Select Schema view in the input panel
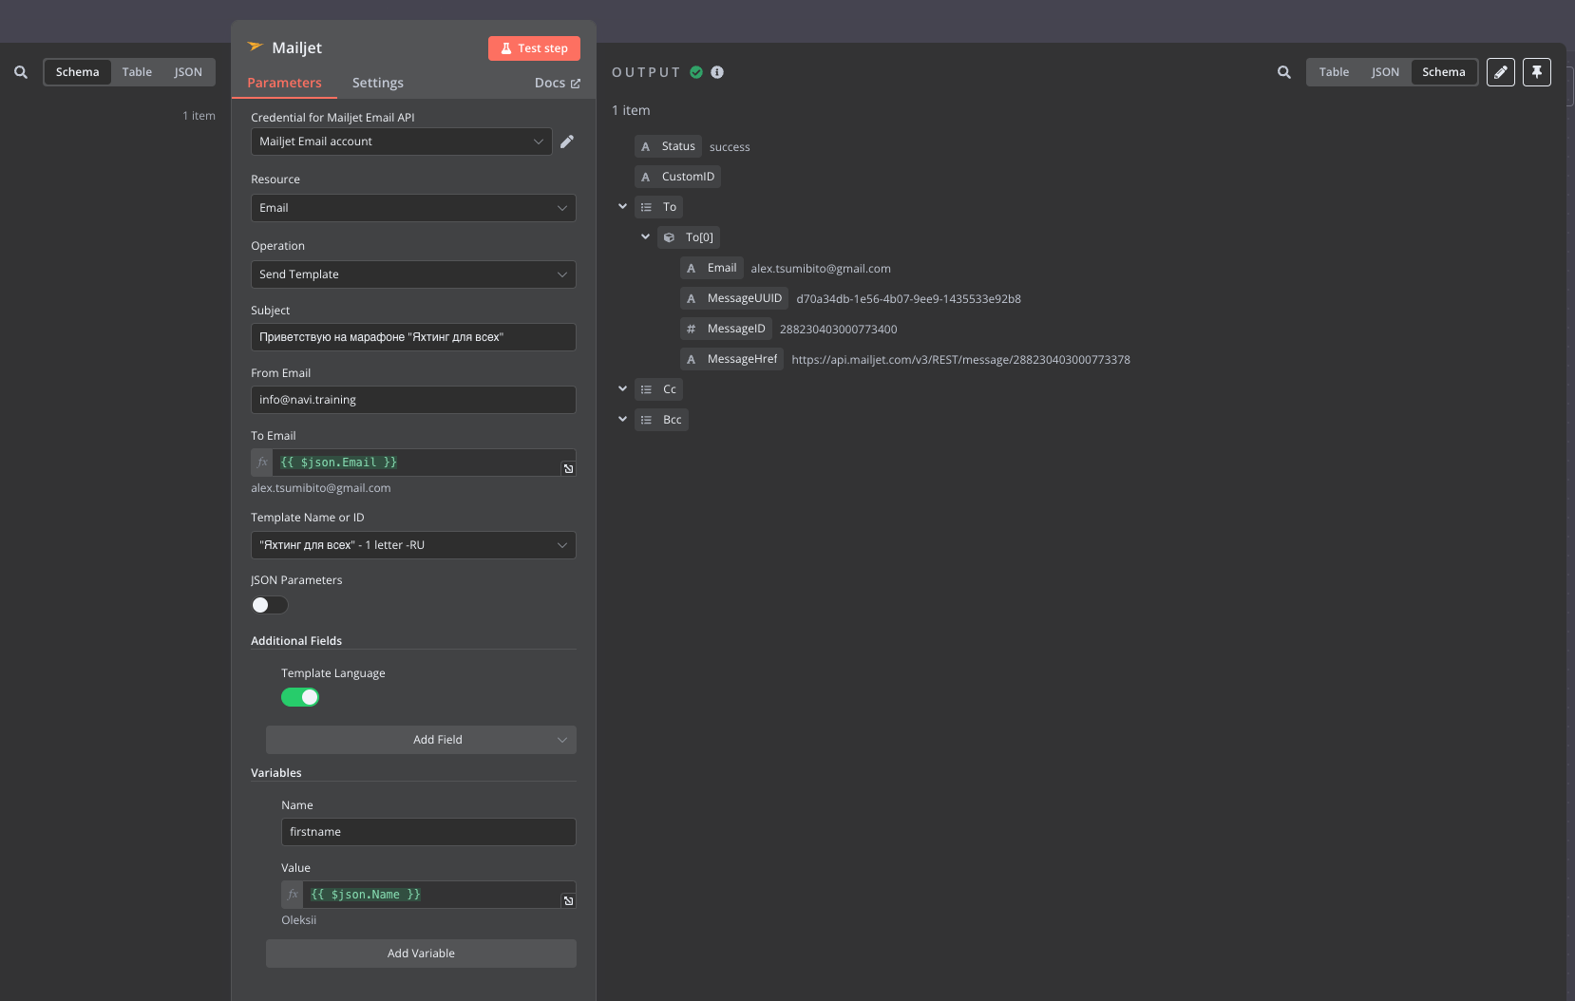This screenshot has width=1575, height=1001. [77, 72]
